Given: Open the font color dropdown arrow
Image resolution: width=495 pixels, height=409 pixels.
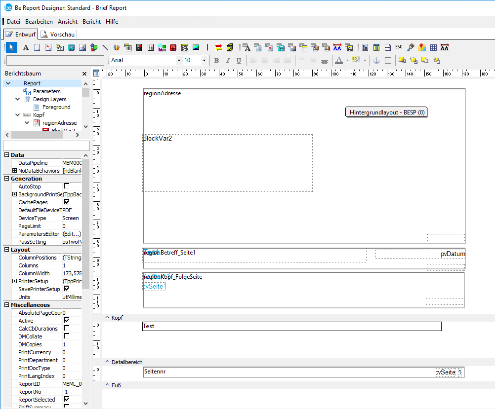Looking at the screenshot, I should click(x=347, y=60).
